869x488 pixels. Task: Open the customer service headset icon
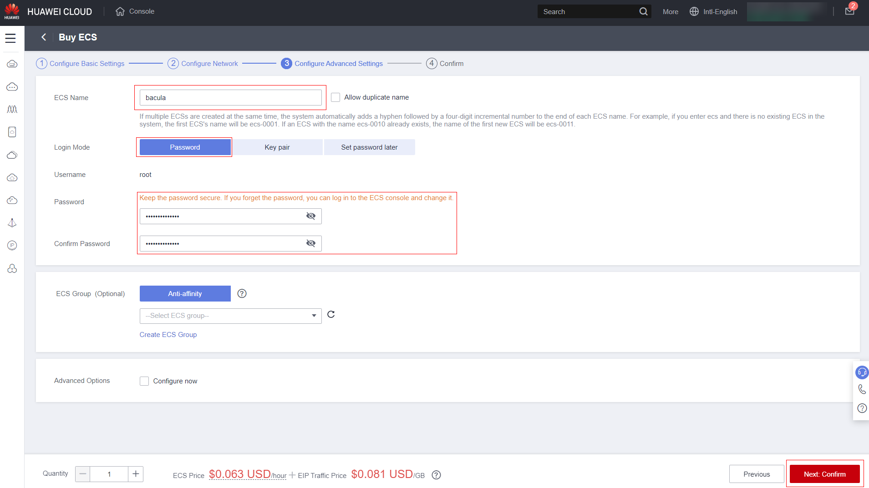862,372
